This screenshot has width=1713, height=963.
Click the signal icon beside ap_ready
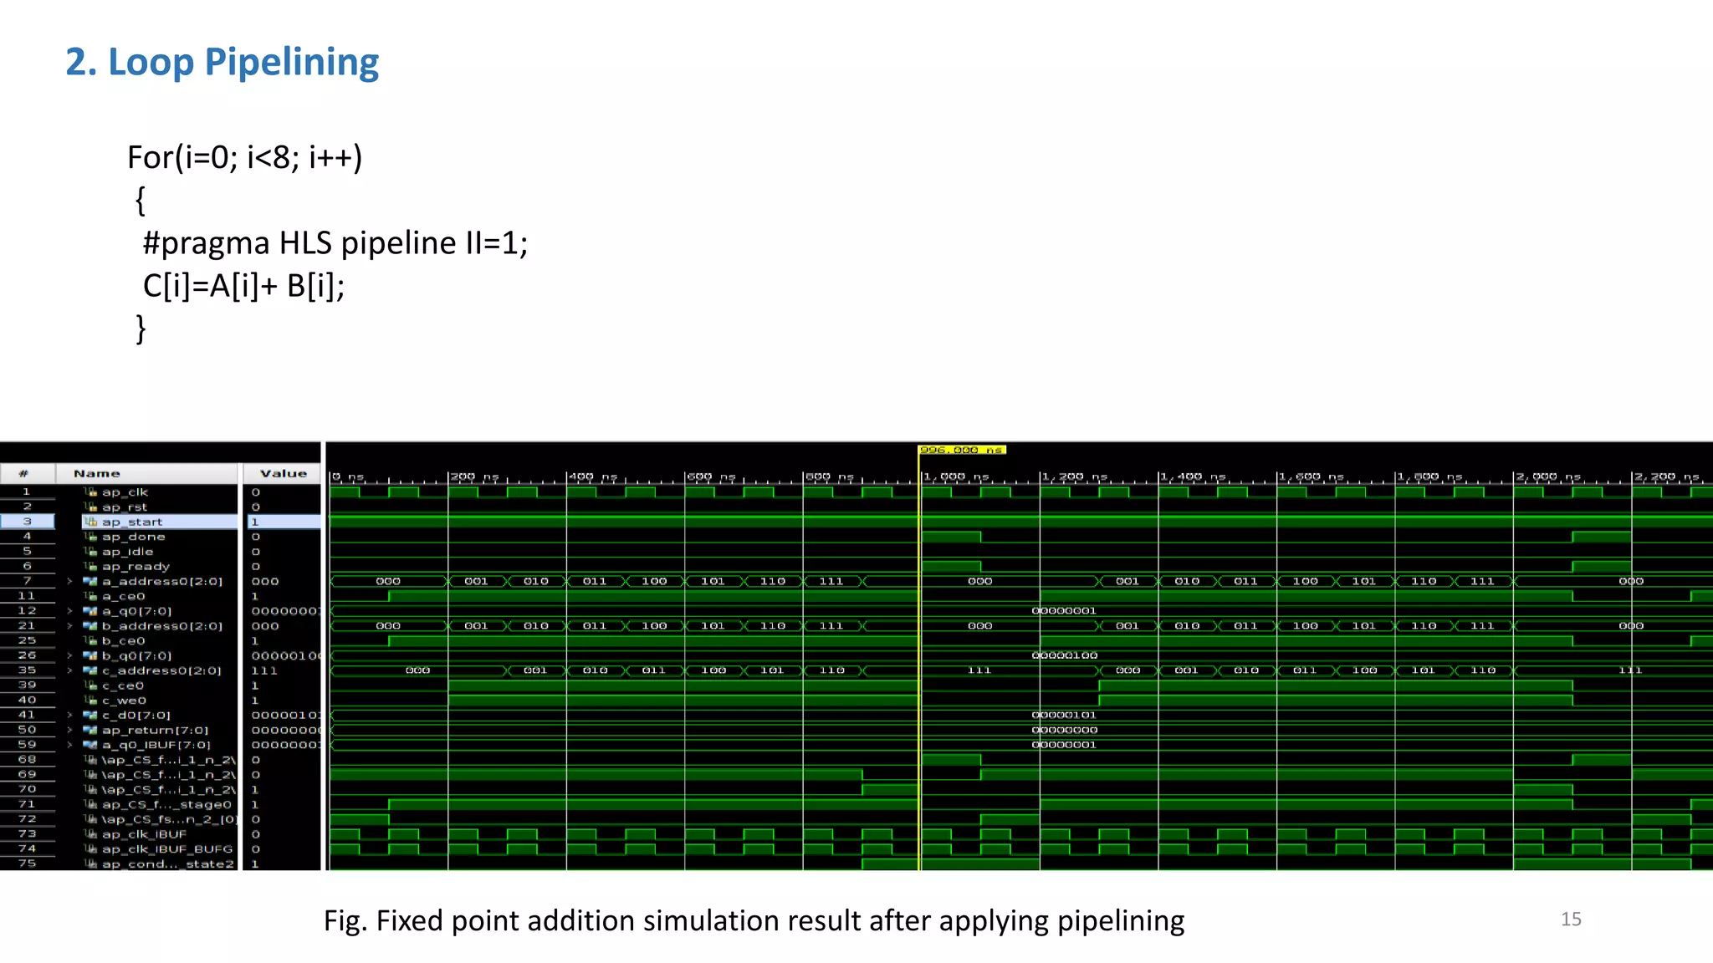click(x=91, y=567)
